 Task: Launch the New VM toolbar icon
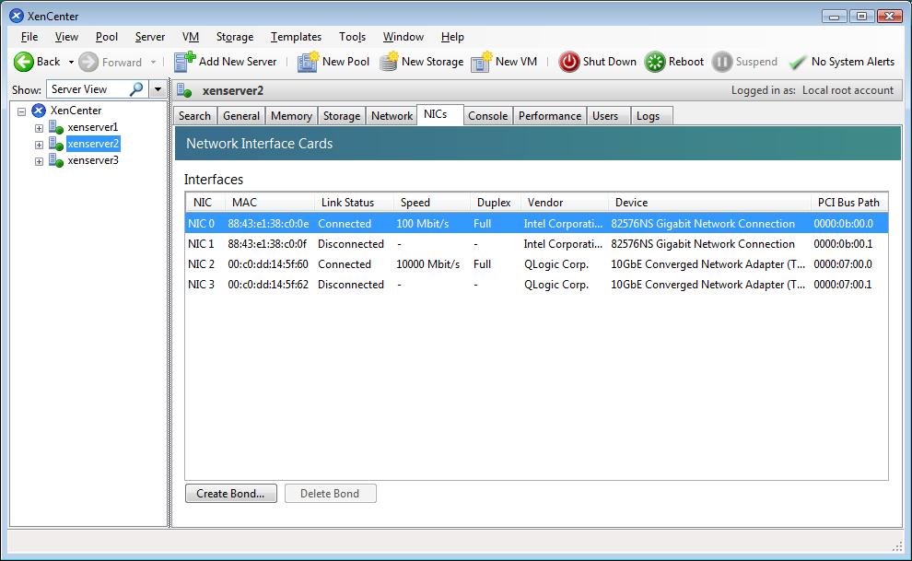481,62
